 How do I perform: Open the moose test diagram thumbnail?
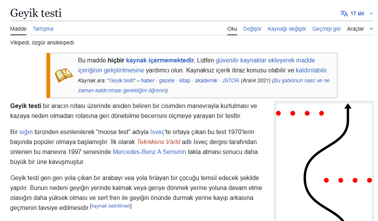[324, 162]
